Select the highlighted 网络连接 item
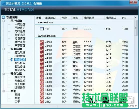Image resolution: width=139 pixels, height=109 pixels. click(20, 59)
